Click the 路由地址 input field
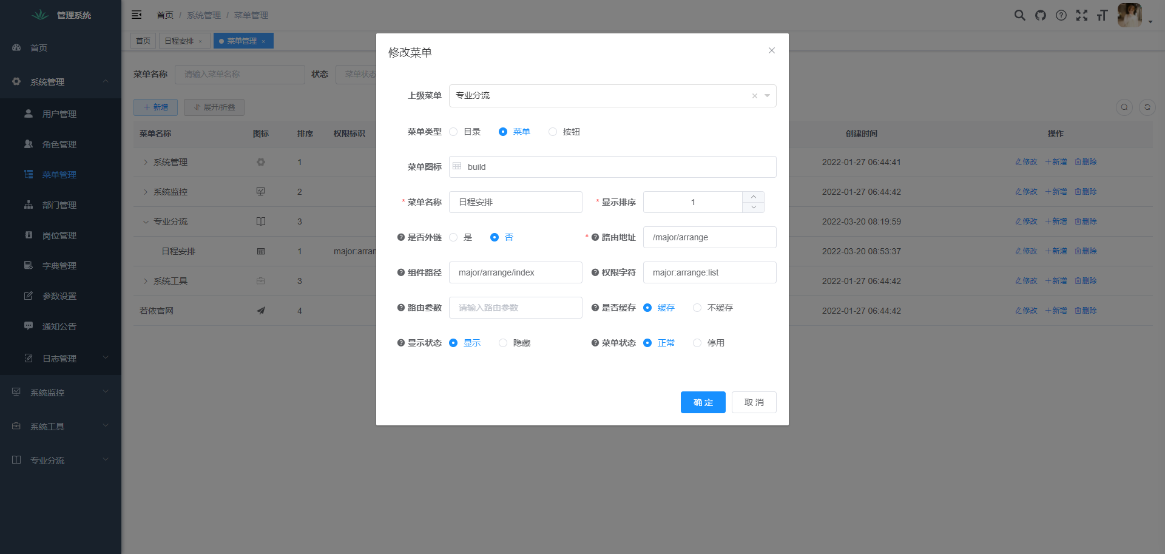This screenshot has height=554, width=1165. click(710, 237)
